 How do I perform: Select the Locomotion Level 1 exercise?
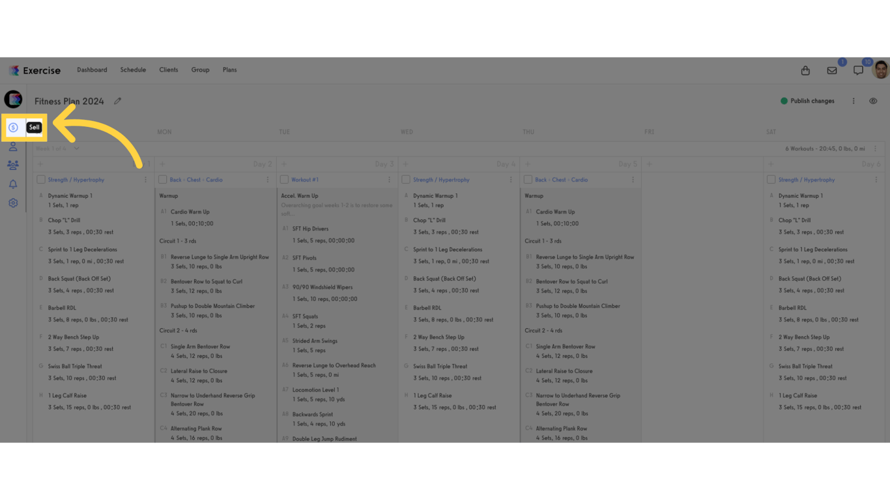tap(316, 390)
